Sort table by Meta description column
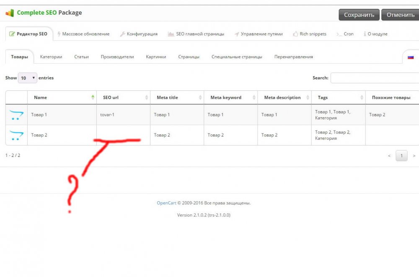The width and height of the screenshot is (419, 277). click(x=285, y=97)
